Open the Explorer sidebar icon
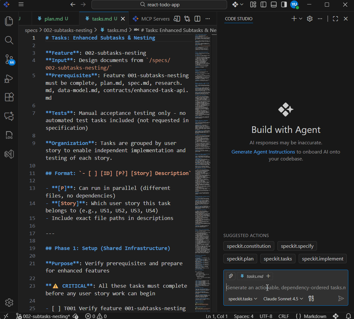The width and height of the screenshot is (354, 319). pos(9,21)
